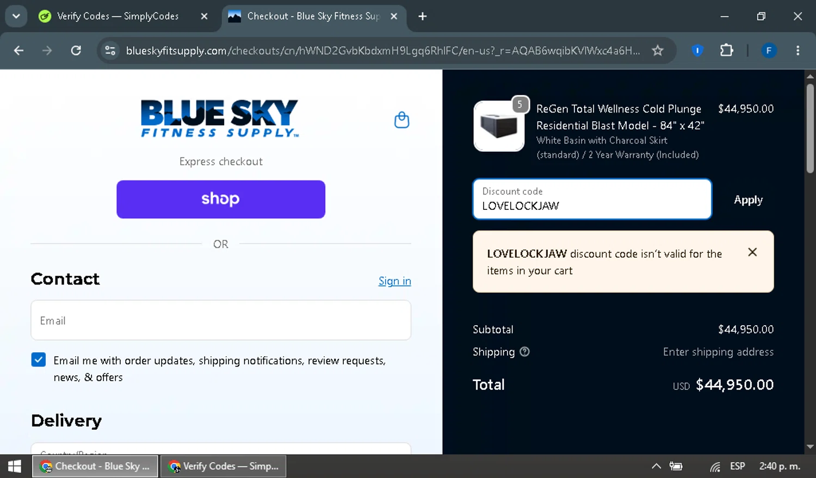Click the battery icon in system tray
Screen dimensions: 816x478
(x=676, y=466)
